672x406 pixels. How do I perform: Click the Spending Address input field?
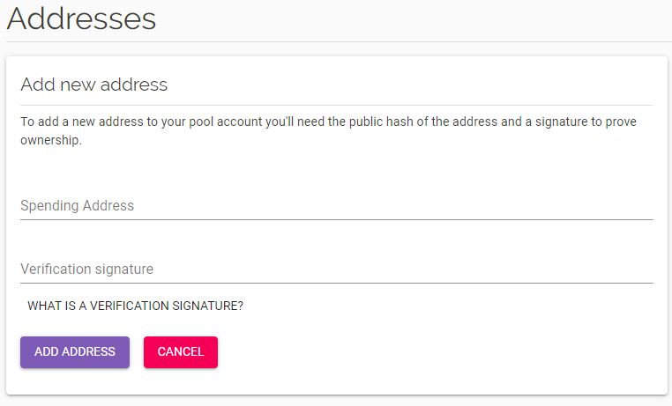(x=336, y=206)
